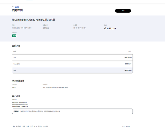
Task: Click the 客户详情 section heading
Action: pyautogui.click(x=16, y=96)
